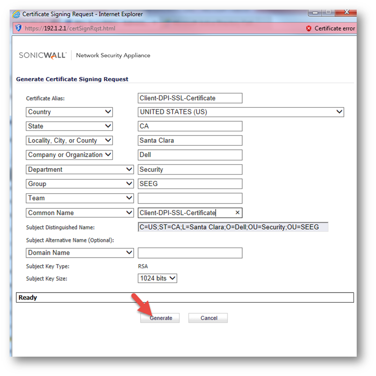Click the Certificate Alias label
This screenshot has width=376, height=376.
point(46,98)
